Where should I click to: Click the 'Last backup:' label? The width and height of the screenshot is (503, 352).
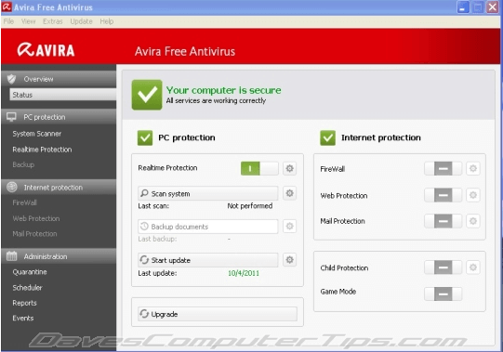[157, 239]
